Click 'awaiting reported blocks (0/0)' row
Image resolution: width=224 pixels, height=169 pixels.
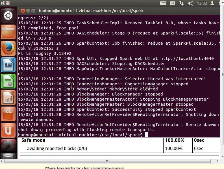click(x=57, y=149)
